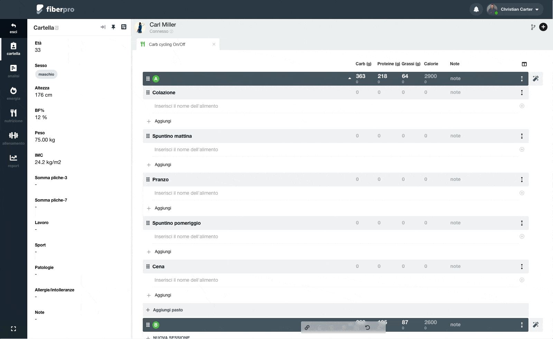The width and height of the screenshot is (553, 339).
Task: Click the note field of session A
Action: [455, 78]
